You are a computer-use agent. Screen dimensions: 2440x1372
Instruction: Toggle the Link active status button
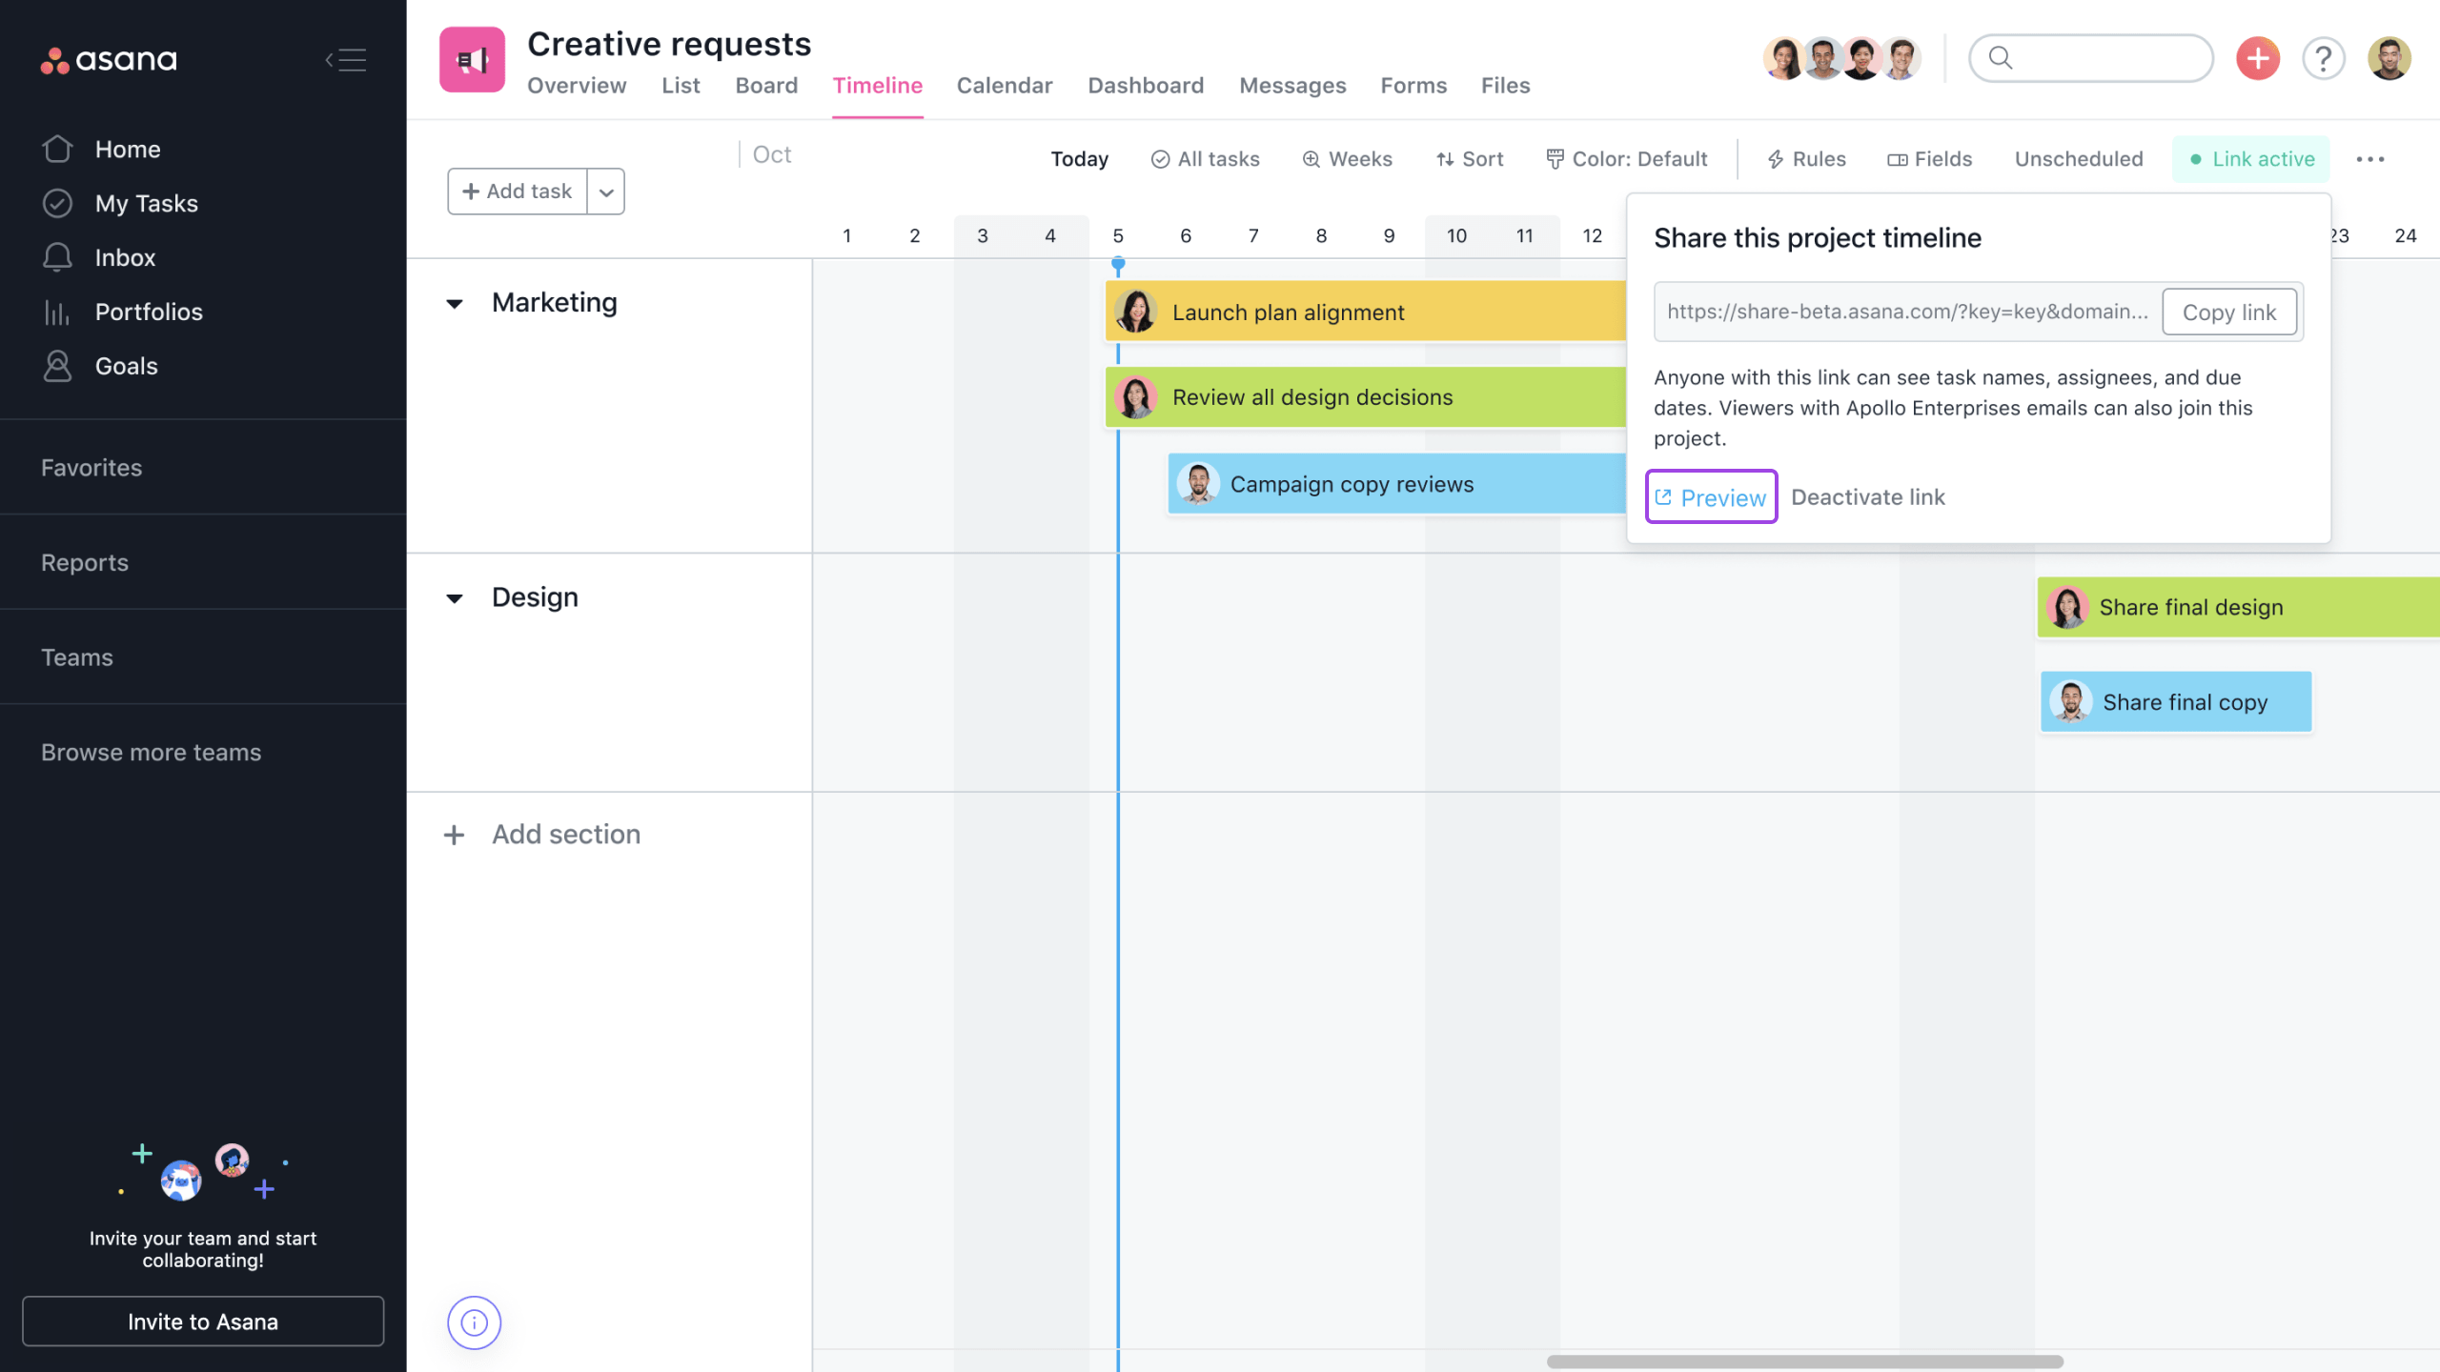point(2251,159)
